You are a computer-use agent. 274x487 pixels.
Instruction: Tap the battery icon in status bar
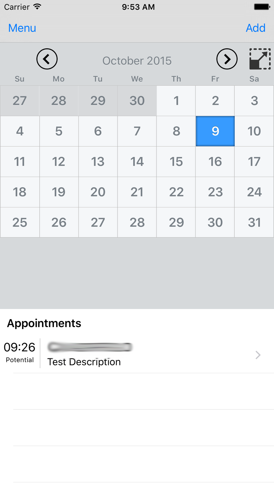262,7
